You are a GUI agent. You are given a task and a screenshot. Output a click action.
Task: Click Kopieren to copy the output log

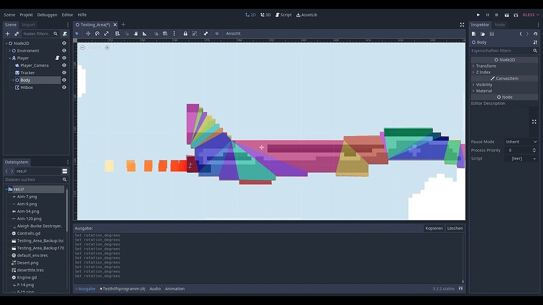tap(434, 228)
